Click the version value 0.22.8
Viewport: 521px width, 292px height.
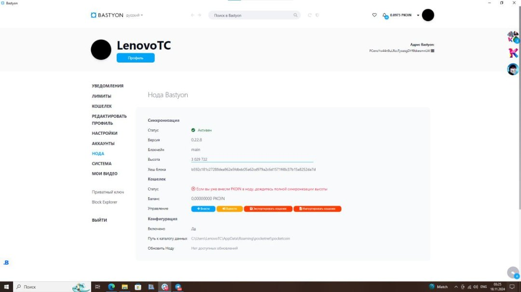click(x=196, y=140)
